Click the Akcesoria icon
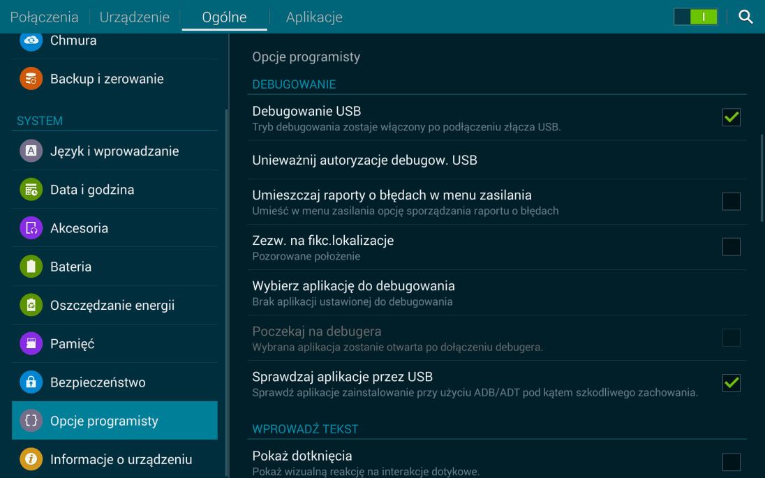The image size is (765, 478). click(31, 227)
